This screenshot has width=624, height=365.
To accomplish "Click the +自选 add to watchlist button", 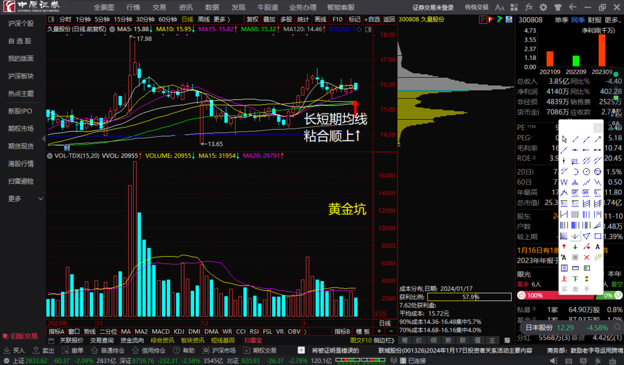I will point(372,19).
